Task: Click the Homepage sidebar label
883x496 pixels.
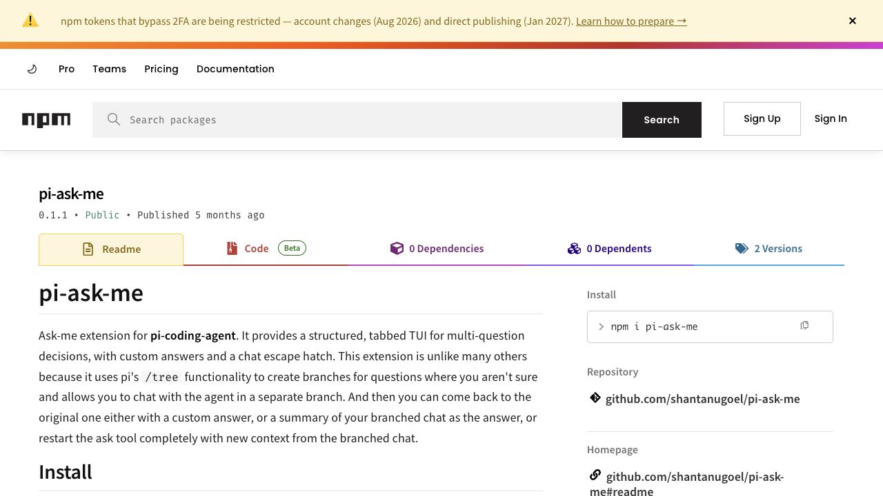Action: 613,450
